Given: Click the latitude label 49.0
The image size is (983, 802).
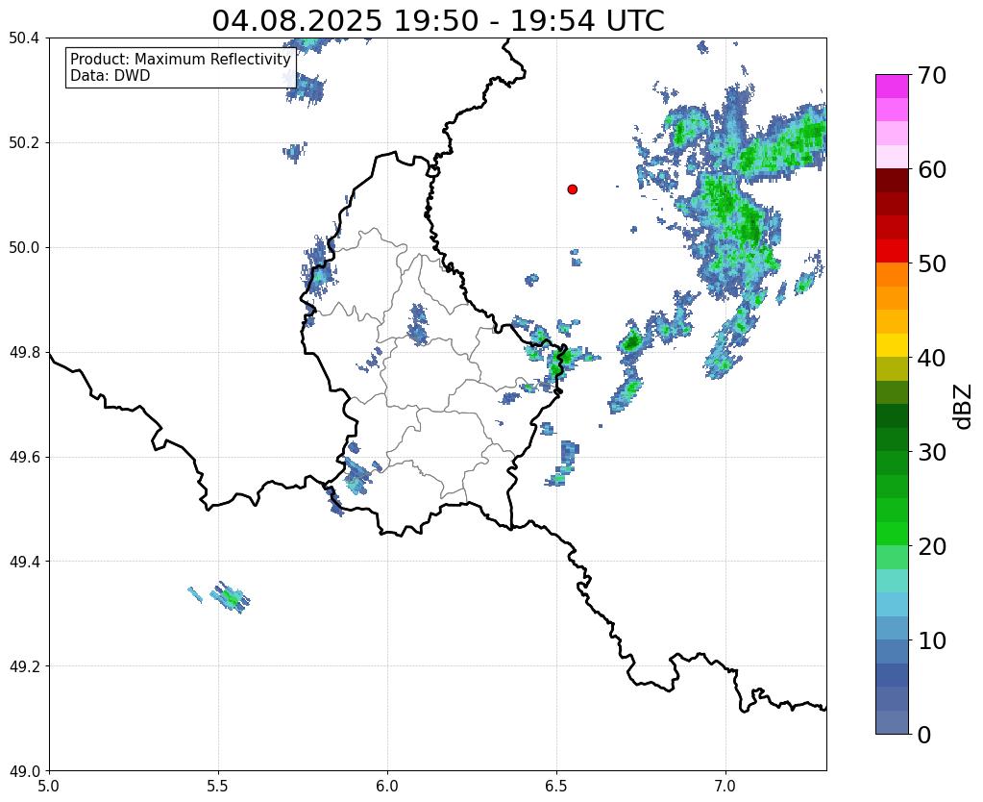Looking at the screenshot, I should [24, 771].
